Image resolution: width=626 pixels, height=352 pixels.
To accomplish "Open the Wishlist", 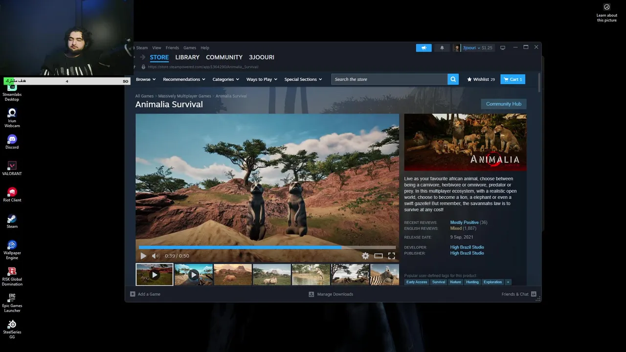I will click(x=481, y=79).
